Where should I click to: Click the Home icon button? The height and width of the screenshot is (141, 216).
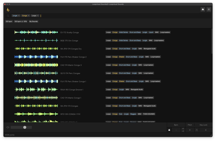203,9
